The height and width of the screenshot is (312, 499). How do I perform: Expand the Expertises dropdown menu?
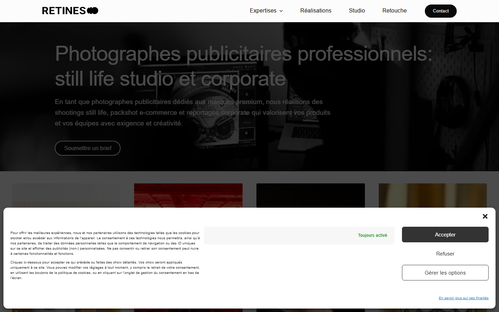tap(266, 11)
